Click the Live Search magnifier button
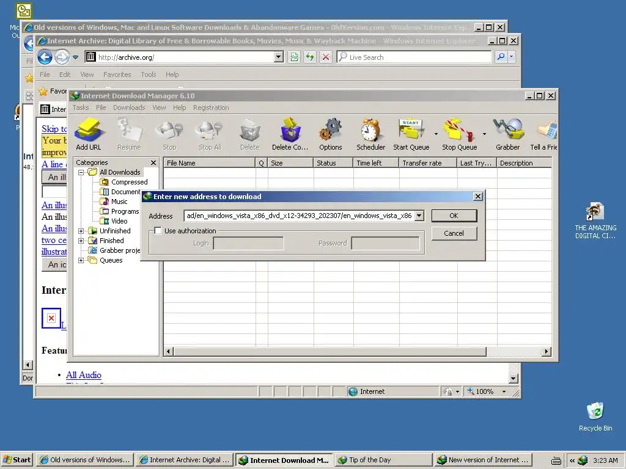 (x=501, y=57)
